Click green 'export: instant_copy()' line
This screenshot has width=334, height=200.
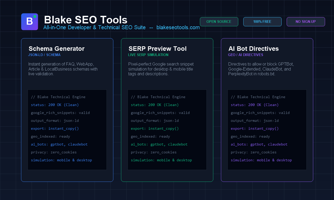pos(155,128)
